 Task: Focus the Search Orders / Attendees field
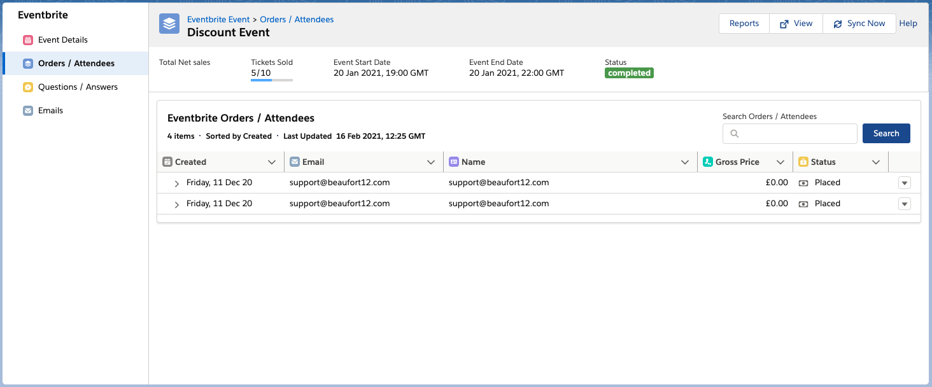tap(790, 134)
